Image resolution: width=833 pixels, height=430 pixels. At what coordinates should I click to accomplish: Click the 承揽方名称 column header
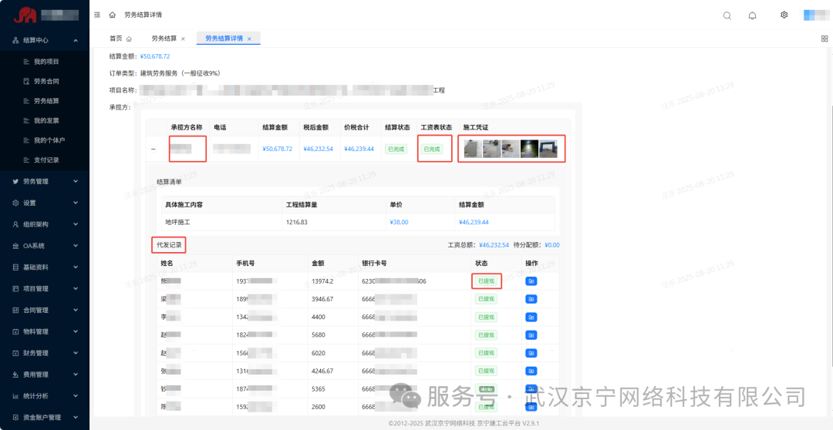coord(187,127)
